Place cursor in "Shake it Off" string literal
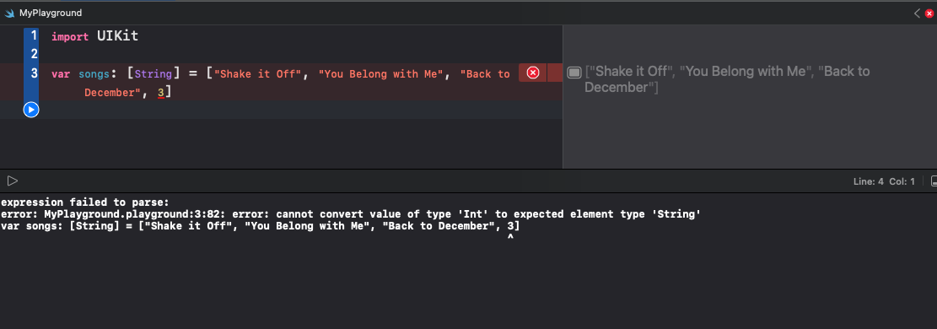 [x=257, y=74]
